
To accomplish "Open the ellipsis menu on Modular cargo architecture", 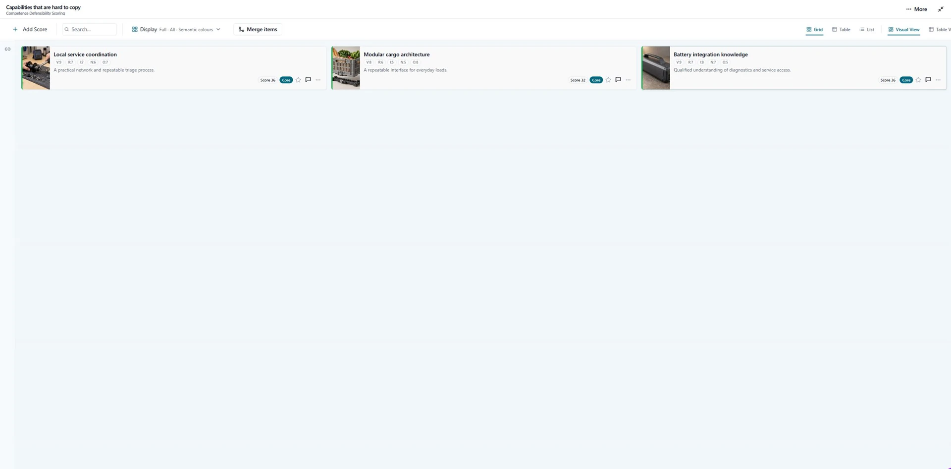I will pyautogui.click(x=628, y=80).
